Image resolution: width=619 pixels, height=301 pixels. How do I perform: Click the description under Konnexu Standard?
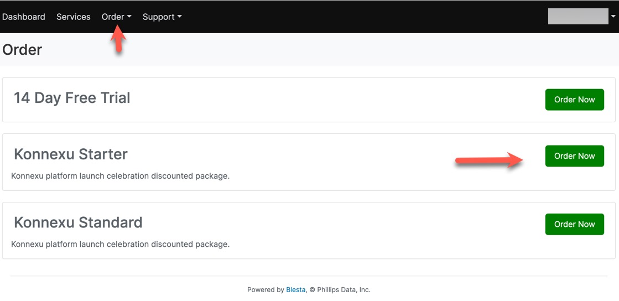(120, 244)
